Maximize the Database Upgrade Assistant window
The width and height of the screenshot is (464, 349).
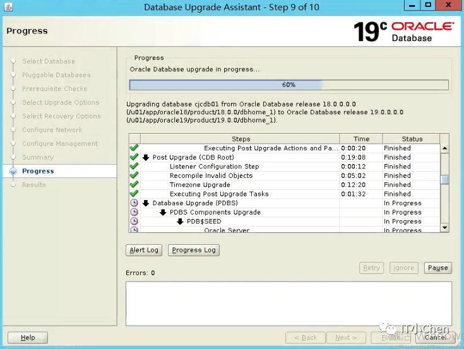pos(428,5)
